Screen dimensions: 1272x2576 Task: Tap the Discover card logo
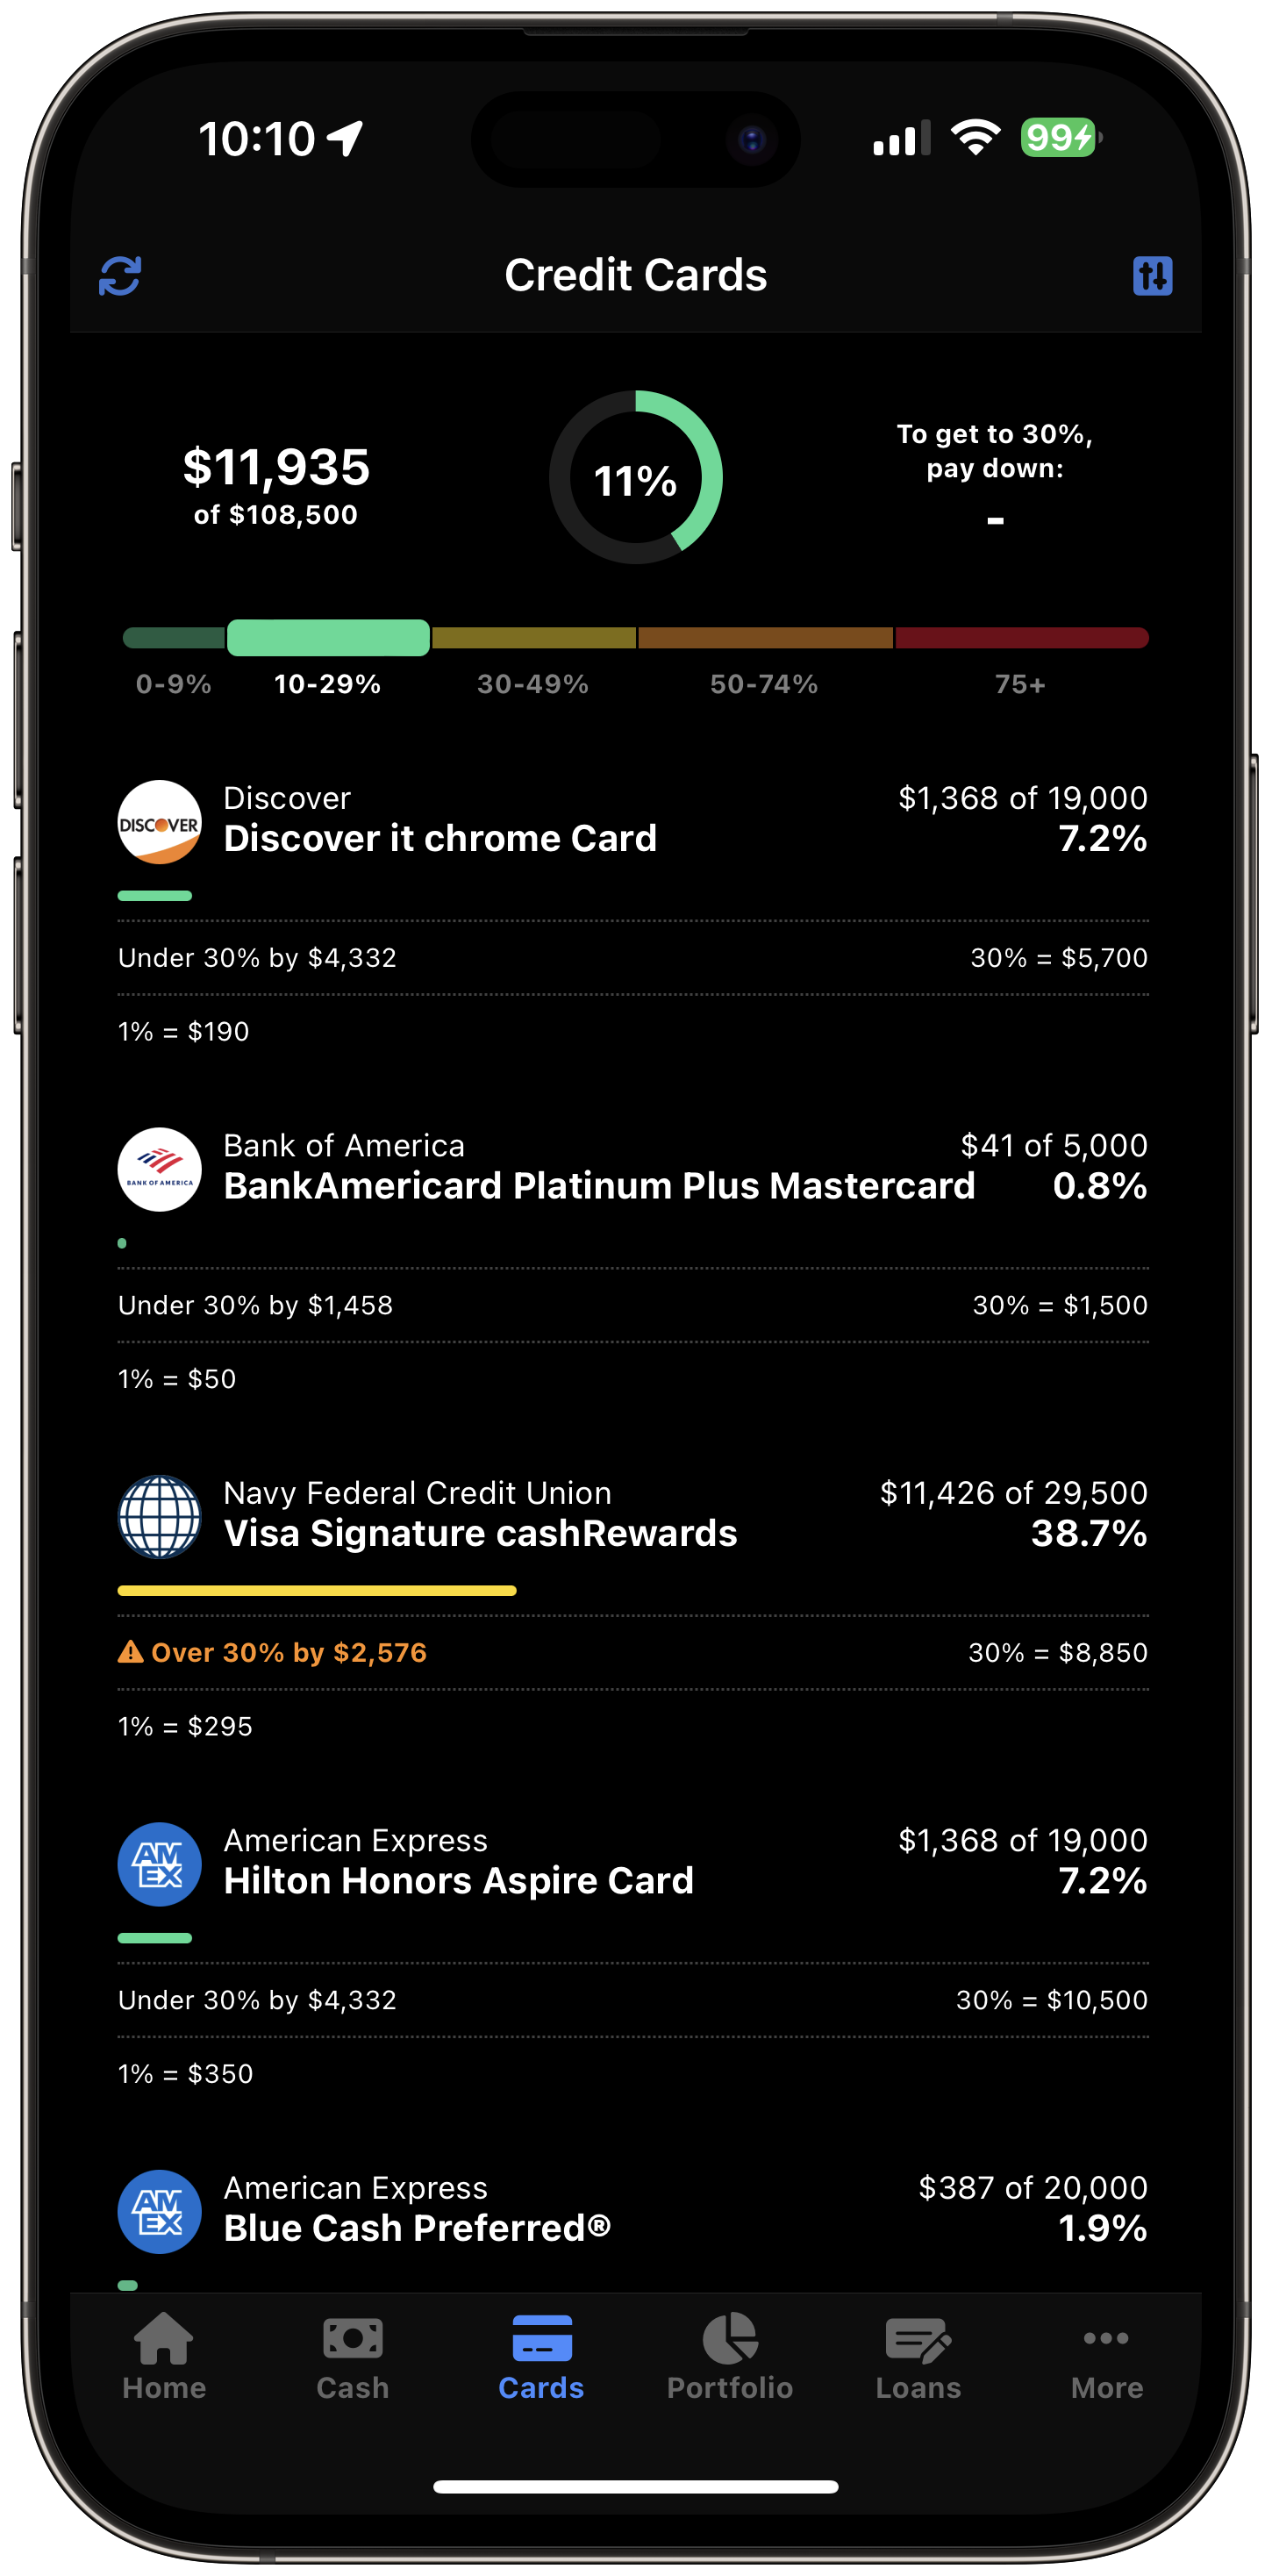tap(160, 822)
